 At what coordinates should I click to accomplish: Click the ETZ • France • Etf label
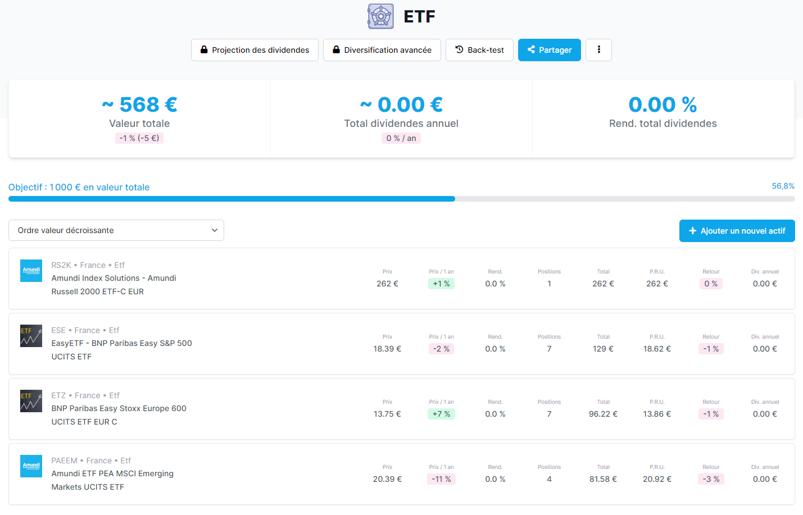click(85, 395)
